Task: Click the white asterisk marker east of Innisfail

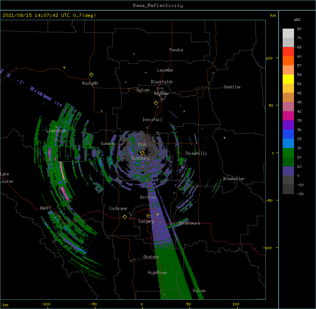Action: 184,112
